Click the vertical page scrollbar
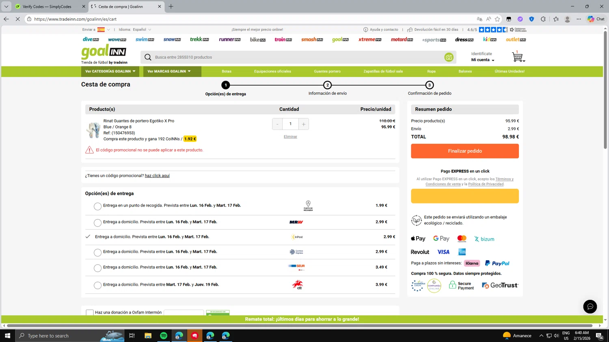 (x=605, y=90)
